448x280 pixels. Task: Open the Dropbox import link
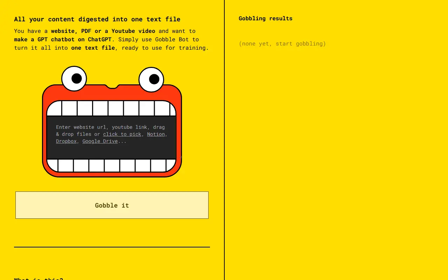click(66, 141)
